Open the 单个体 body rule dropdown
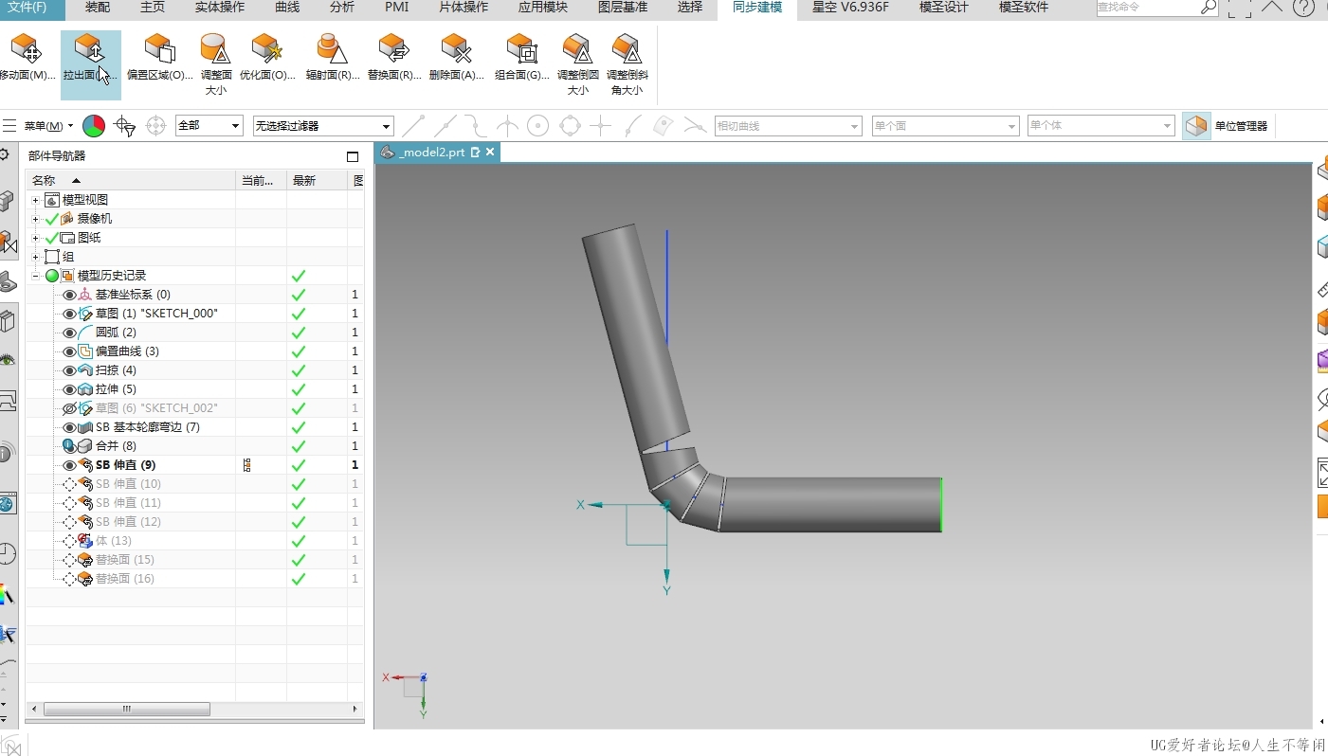 [x=1101, y=125]
